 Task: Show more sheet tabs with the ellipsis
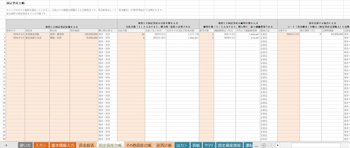coord(256,145)
